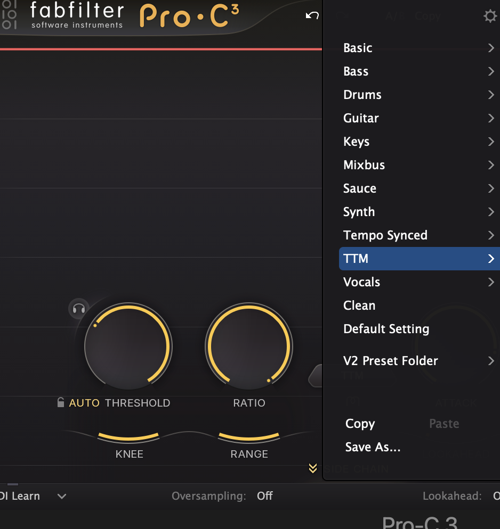Open the settings gear icon
Viewport: 500px width, 529px height.
coord(490,16)
